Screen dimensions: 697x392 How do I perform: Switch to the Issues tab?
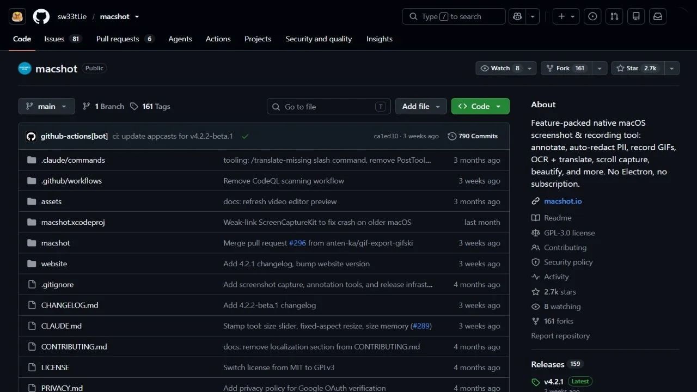pyautogui.click(x=63, y=39)
